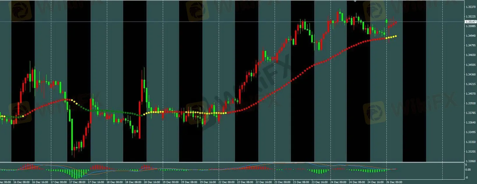Click the 23 Dec 16:00 time label
The image size is (477, 184).
pos(319,182)
